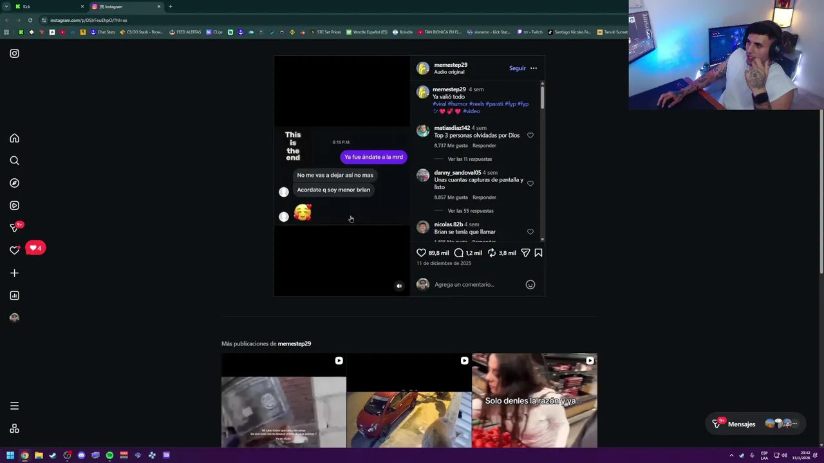
Task: Share the post with paper plane icon
Action: 525,253
